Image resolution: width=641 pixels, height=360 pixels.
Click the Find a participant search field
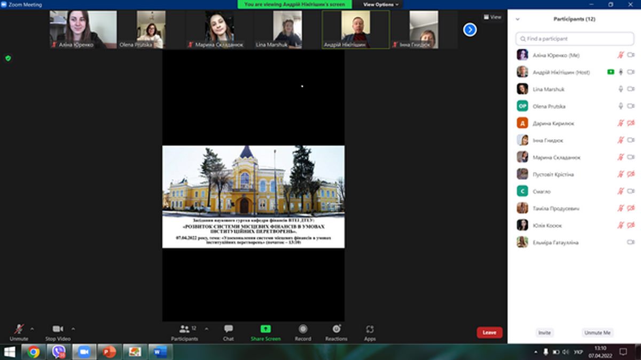574,39
